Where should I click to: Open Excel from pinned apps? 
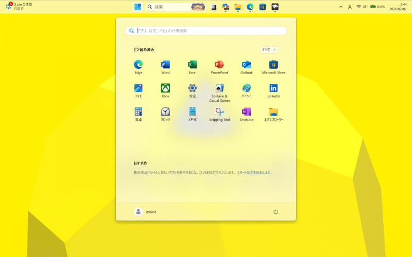192,67
